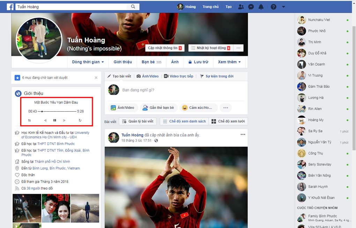Click the Help question mark icon

[x=274, y=6]
